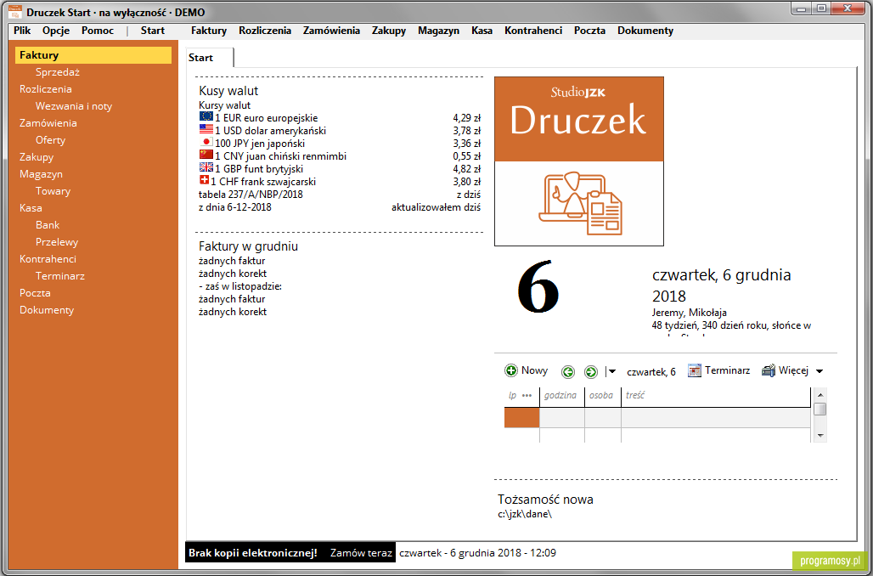
Task: Open the Pomoc menu
Action: tap(98, 31)
